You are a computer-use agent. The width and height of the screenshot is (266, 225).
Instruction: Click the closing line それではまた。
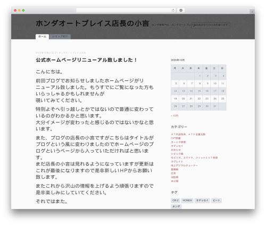52,202
